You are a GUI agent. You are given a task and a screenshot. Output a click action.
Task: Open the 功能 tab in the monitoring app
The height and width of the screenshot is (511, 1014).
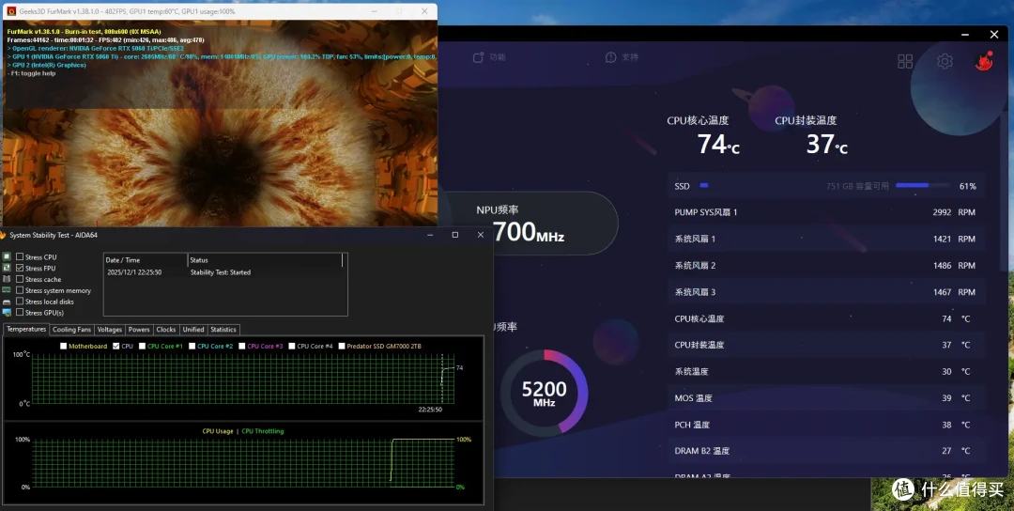489,57
